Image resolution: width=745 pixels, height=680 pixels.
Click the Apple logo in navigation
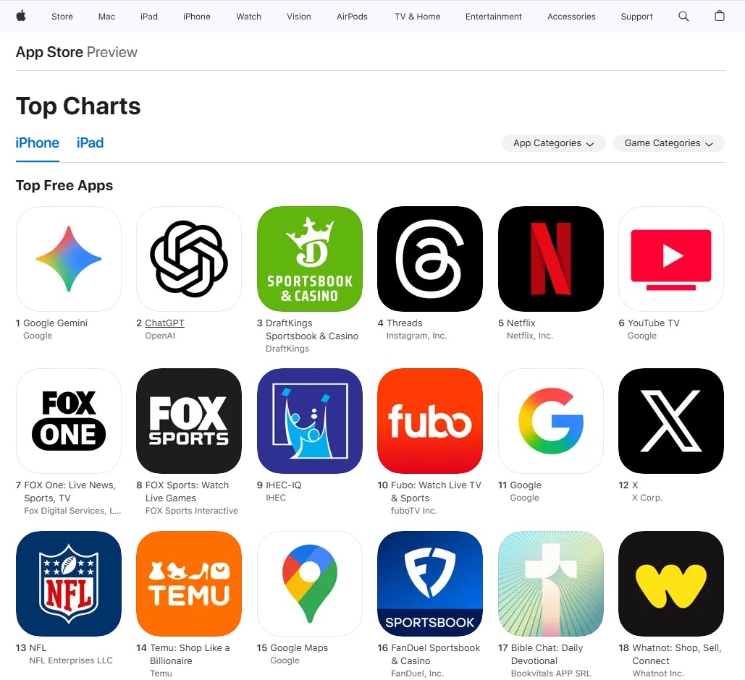point(21,16)
